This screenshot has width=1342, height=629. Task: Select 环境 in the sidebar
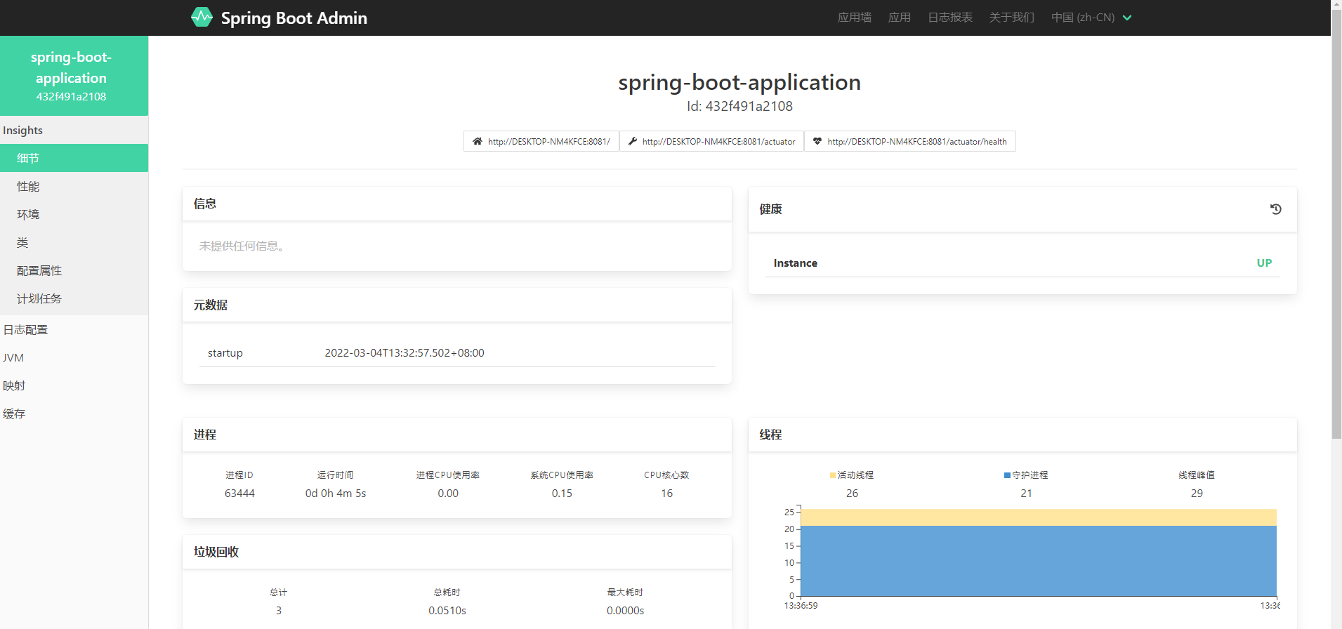pos(74,214)
